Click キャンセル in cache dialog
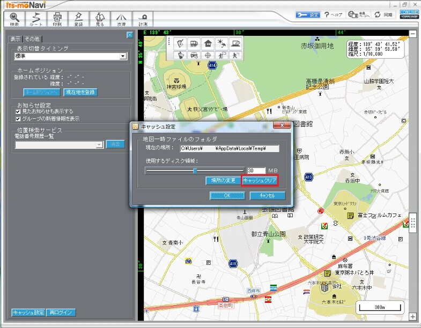Viewport: 421px width, 328px height. coord(268,196)
